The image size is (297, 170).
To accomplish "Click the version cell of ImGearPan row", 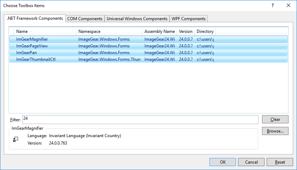I will pyautogui.click(x=186, y=53).
